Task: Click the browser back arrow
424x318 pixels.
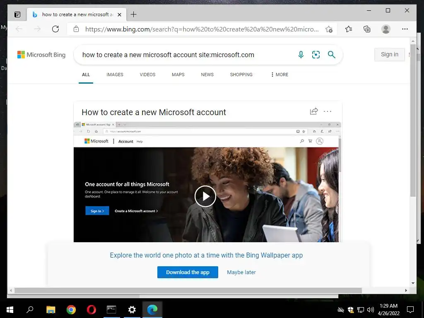Action: click(19, 29)
